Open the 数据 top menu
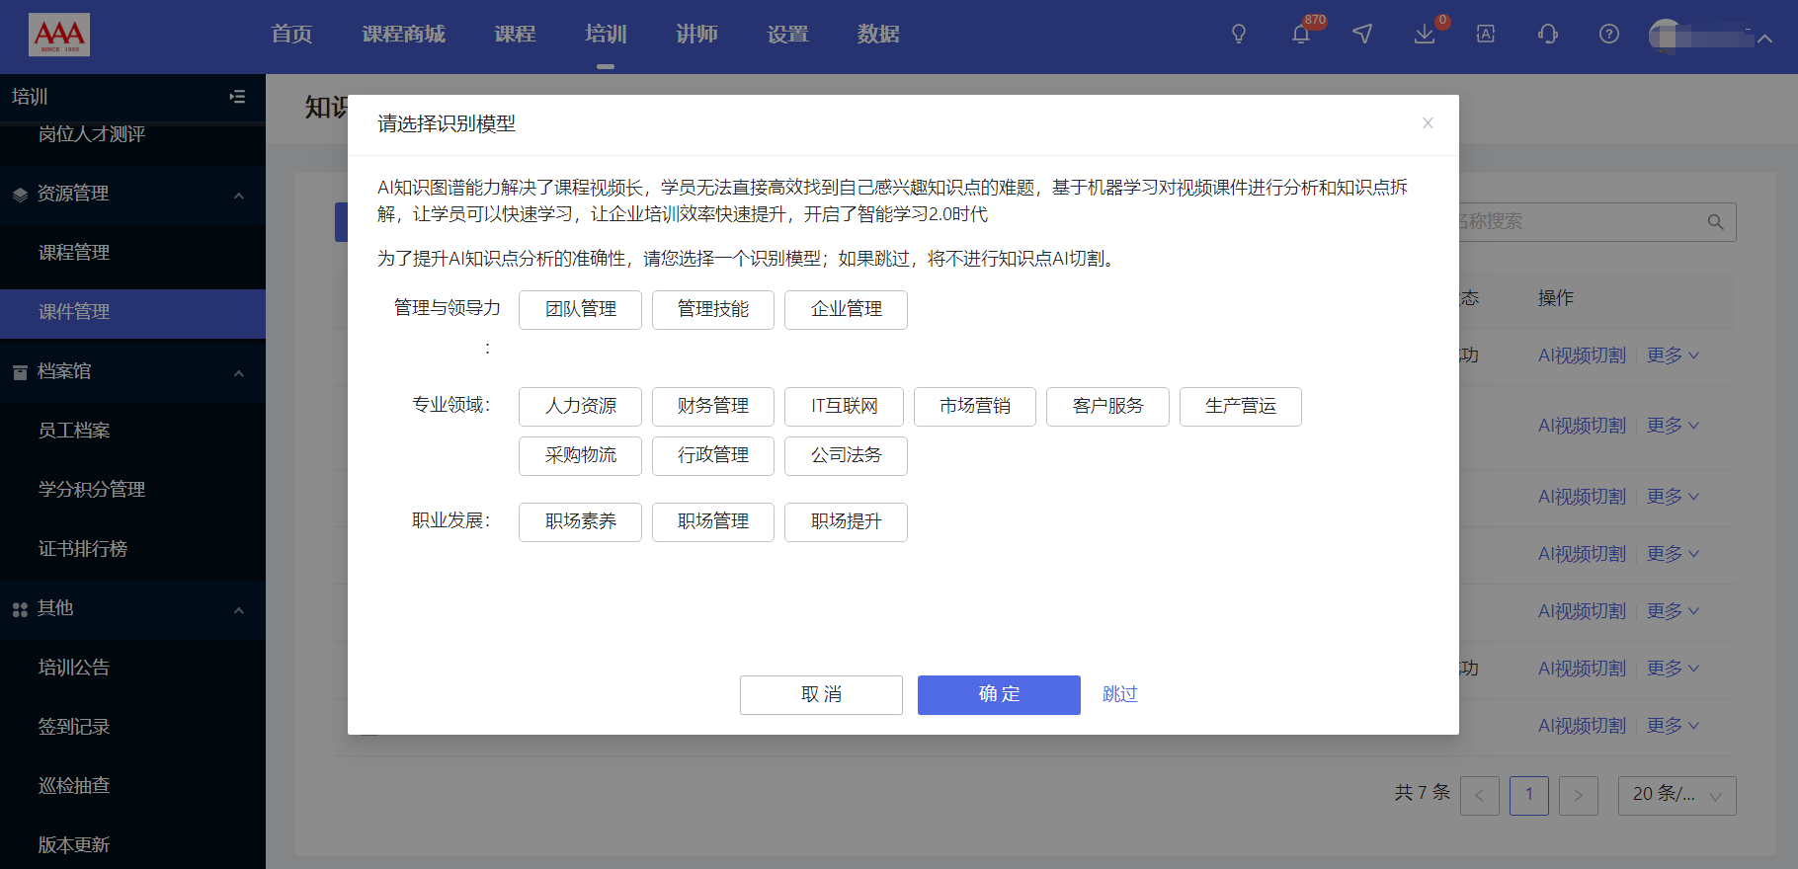This screenshot has height=869, width=1798. tap(878, 35)
